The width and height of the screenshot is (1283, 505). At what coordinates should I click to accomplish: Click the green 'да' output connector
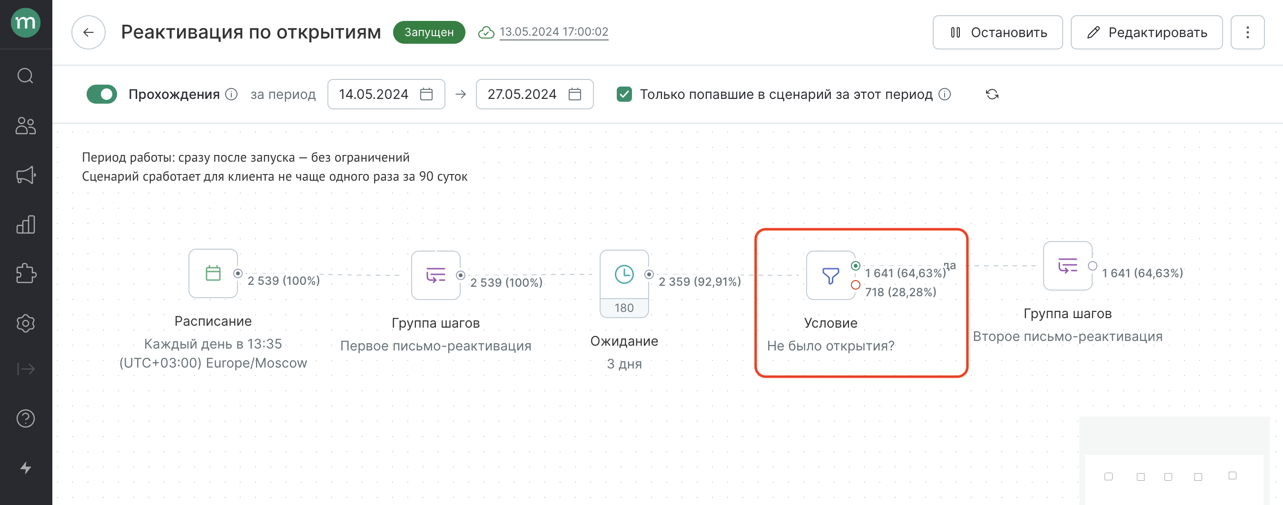coord(855,266)
